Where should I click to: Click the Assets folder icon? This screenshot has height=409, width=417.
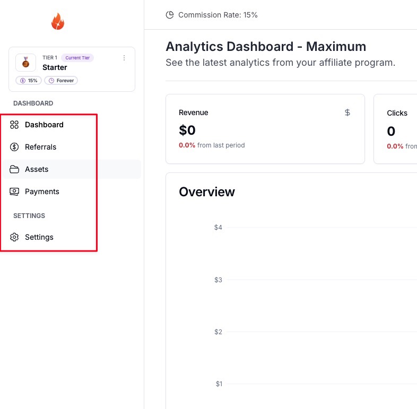point(14,169)
